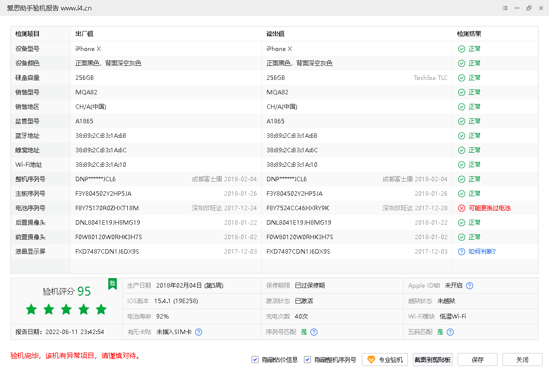Click the green check icon for 主板序列号
The width and height of the screenshot is (549, 374).
point(462,194)
